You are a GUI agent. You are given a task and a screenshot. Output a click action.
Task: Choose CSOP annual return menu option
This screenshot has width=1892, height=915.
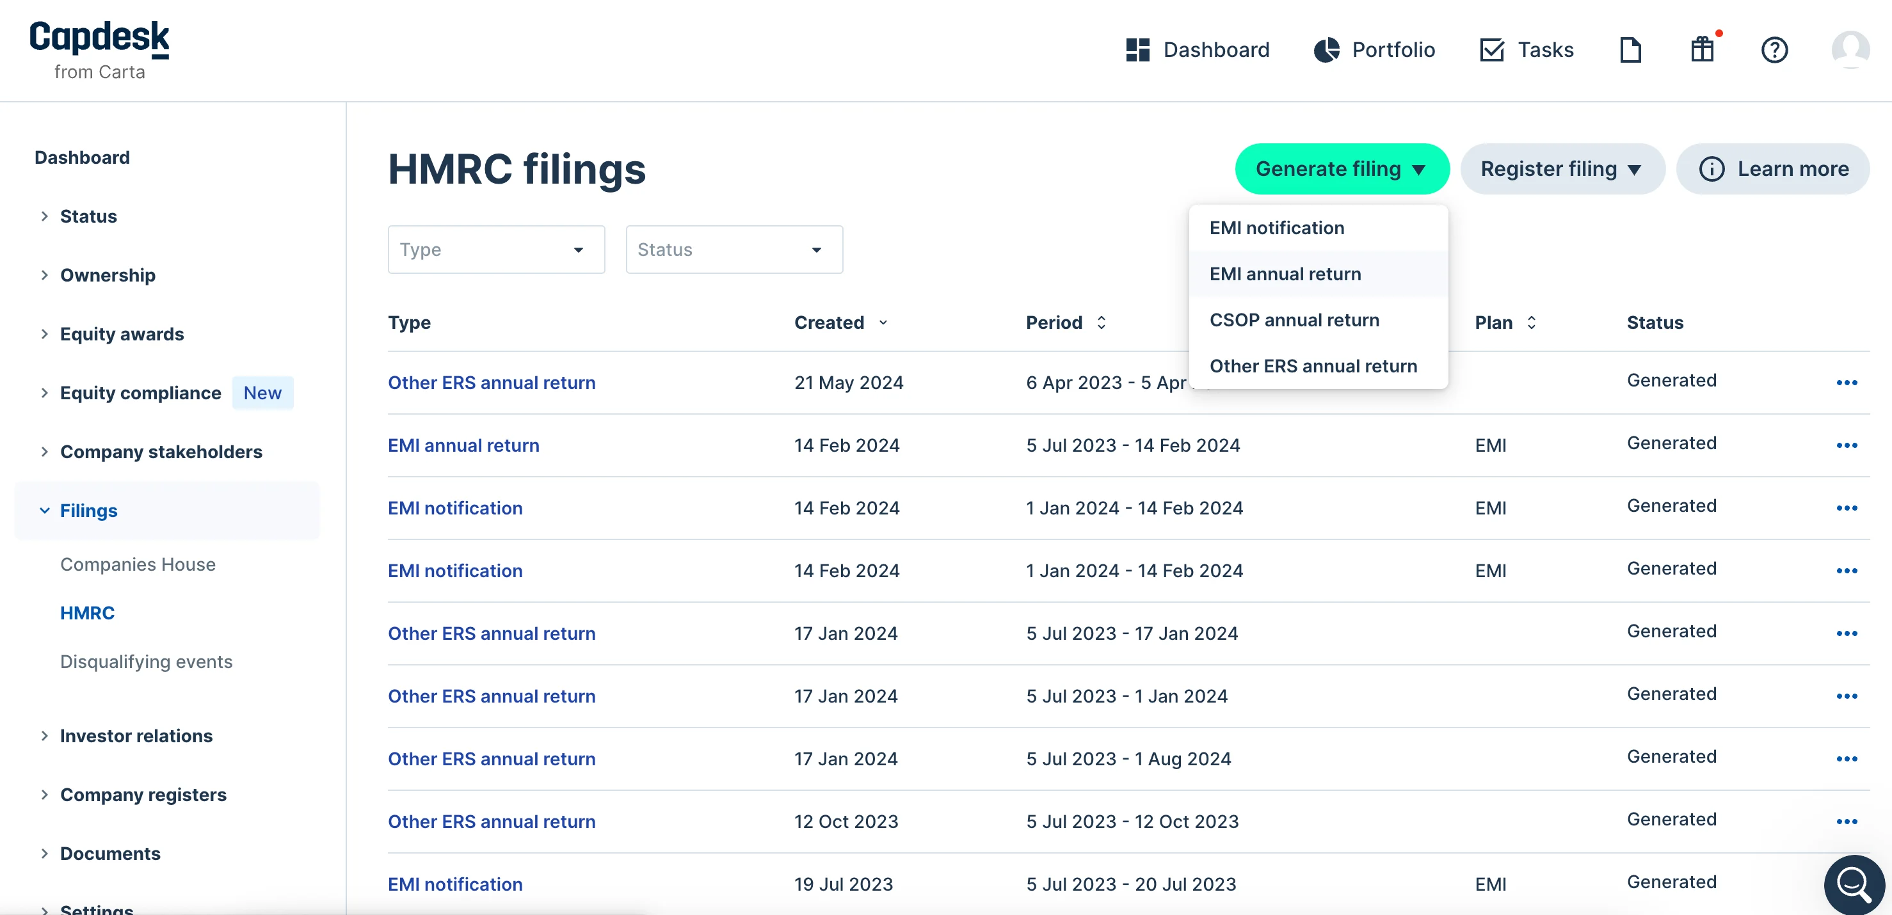click(1319, 320)
